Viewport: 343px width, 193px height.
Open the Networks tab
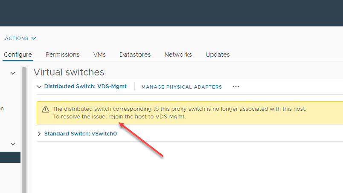[178, 55]
